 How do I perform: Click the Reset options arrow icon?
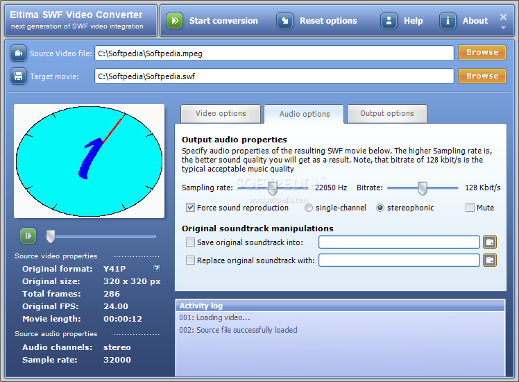coord(284,21)
